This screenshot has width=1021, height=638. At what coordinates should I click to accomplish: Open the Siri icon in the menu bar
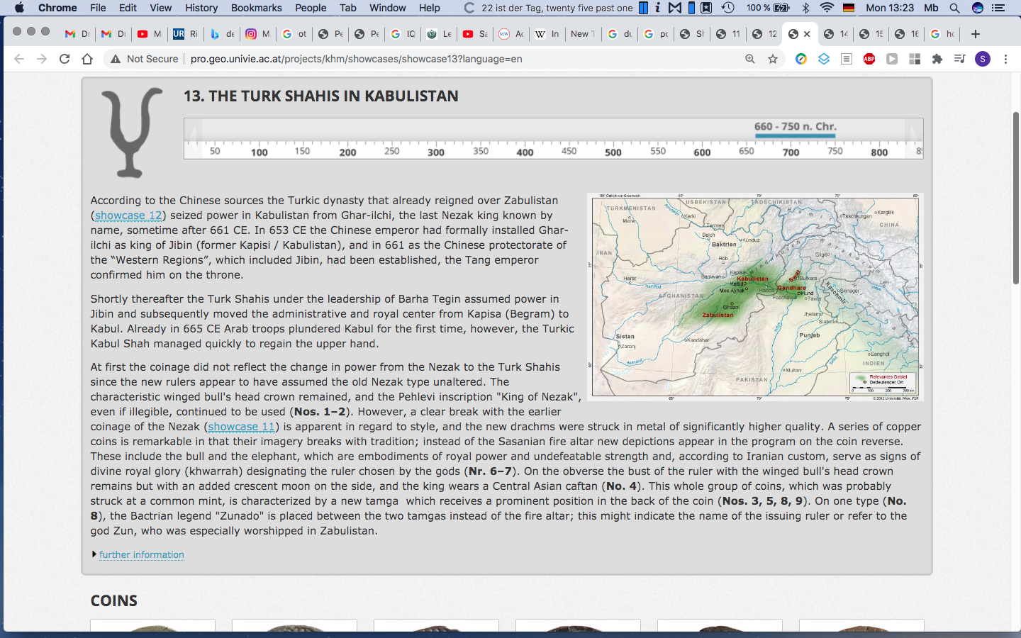[x=978, y=8]
